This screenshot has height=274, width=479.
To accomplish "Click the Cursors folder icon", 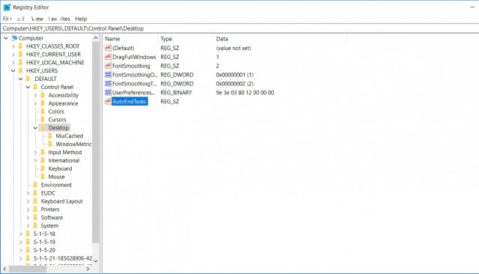I will [43, 120].
